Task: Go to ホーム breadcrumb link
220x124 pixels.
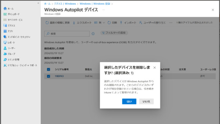Action: [x=47, y=4]
